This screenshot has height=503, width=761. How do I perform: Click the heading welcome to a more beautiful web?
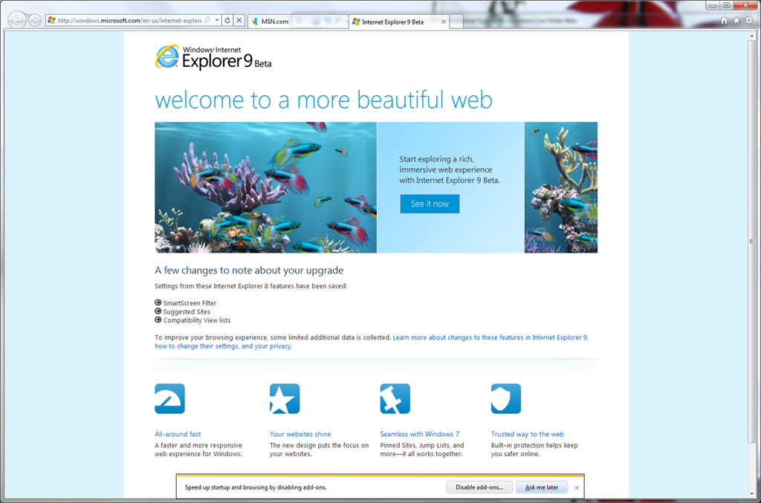pyautogui.click(x=324, y=100)
